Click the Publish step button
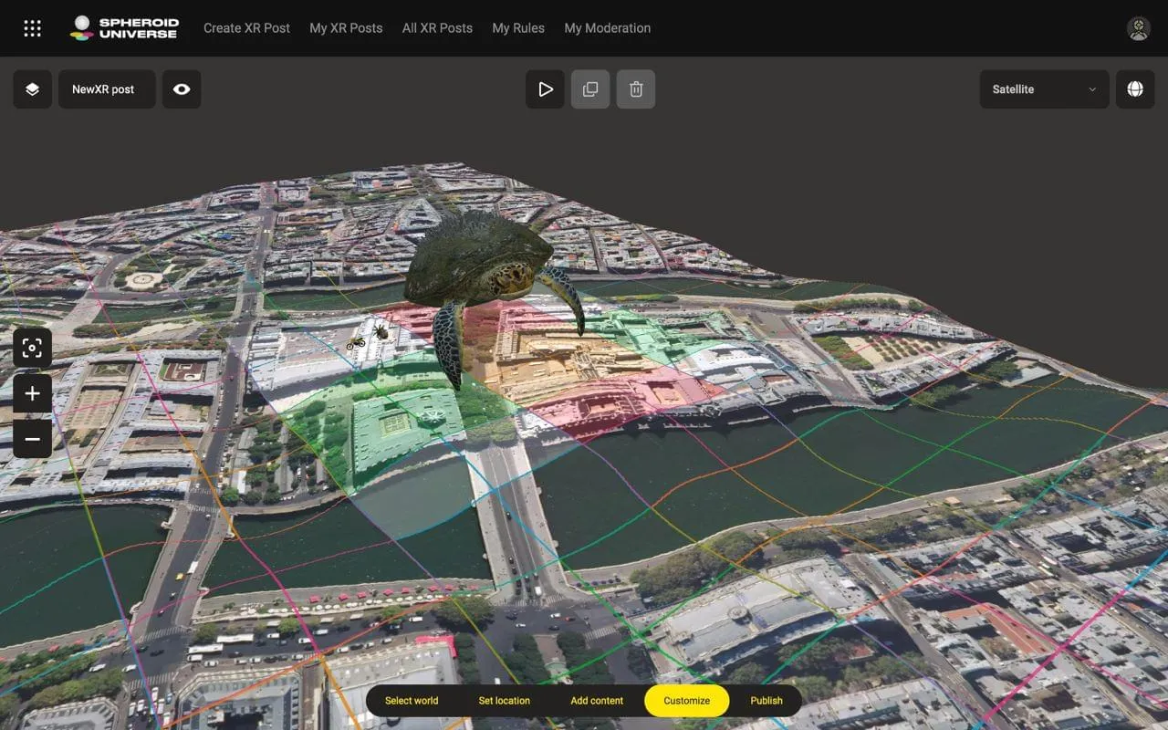The height and width of the screenshot is (730, 1168). (x=766, y=701)
